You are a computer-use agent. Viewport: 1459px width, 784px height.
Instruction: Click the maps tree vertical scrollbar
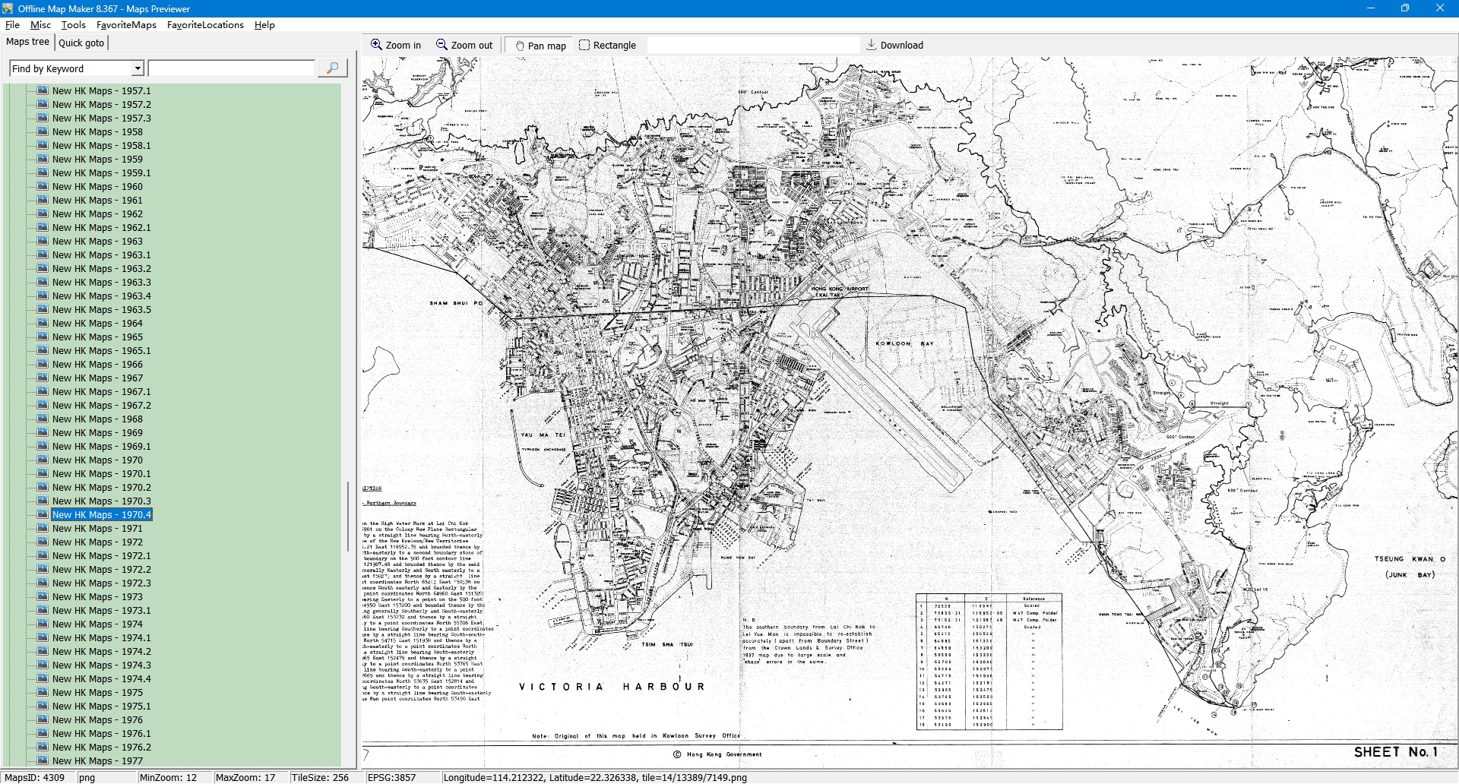(348, 517)
